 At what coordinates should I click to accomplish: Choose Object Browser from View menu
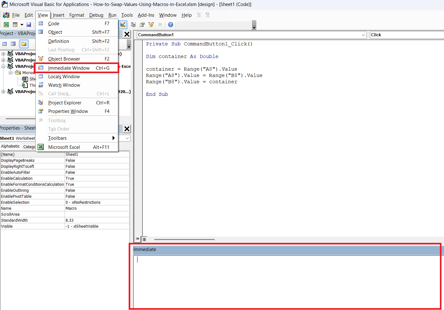[x=77, y=59]
